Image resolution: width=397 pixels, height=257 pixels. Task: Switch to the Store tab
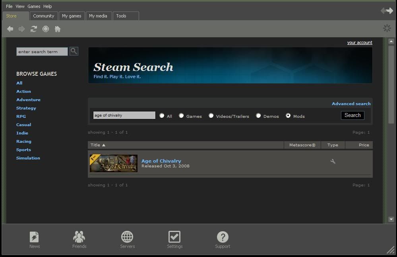pos(16,16)
